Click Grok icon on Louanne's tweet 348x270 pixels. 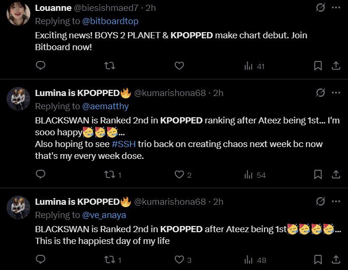pyautogui.click(x=320, y=8)
